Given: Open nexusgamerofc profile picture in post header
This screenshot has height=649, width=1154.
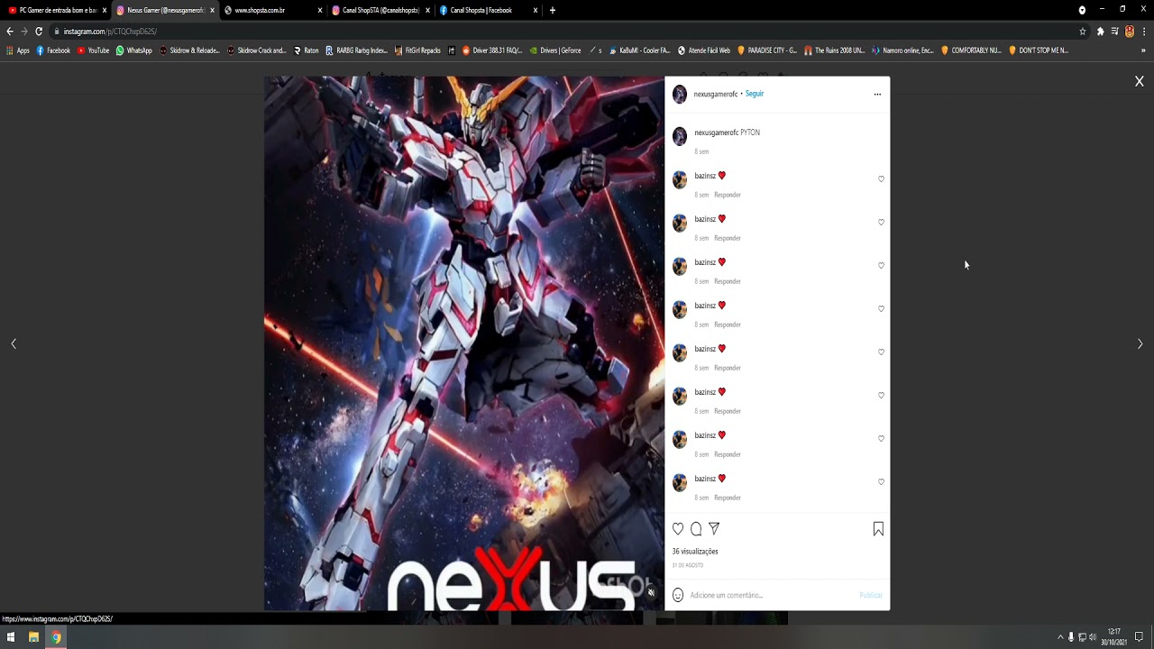Looking at the screenshot, I should pos(680,94).
